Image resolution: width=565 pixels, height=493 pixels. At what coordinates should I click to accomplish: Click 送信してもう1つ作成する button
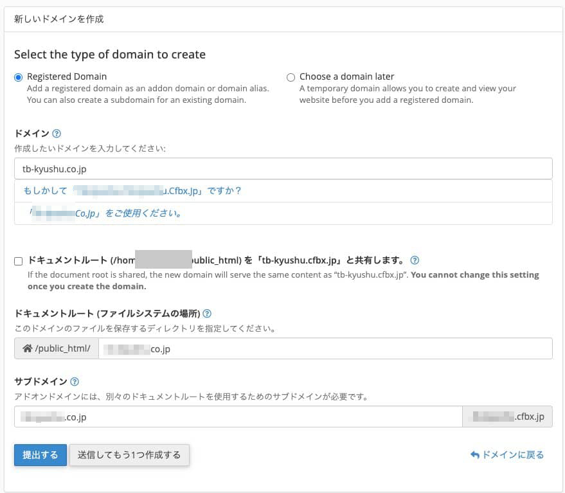(129, 455)
